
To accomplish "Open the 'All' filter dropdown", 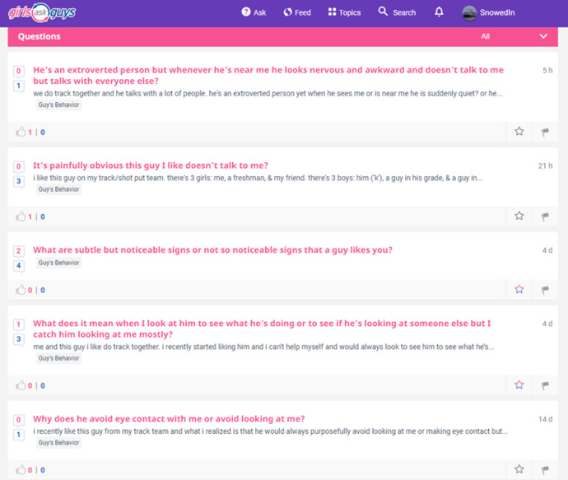I will [485, 36].
